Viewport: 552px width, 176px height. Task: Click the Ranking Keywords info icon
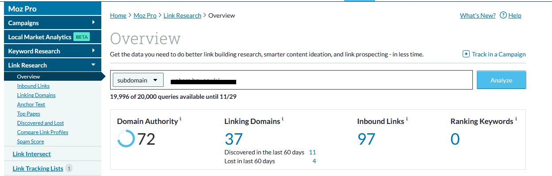pyautogui.click(x=516, y=119)
